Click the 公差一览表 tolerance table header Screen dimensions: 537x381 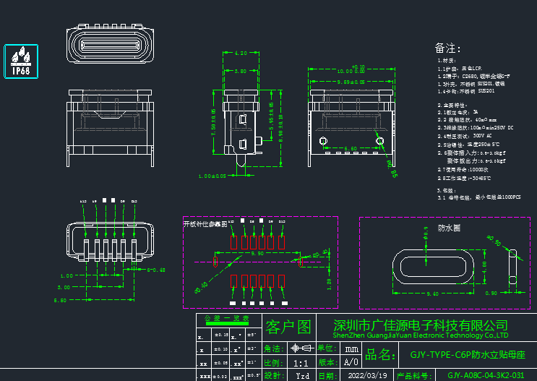pyautogui.click(x=227, y=318)
